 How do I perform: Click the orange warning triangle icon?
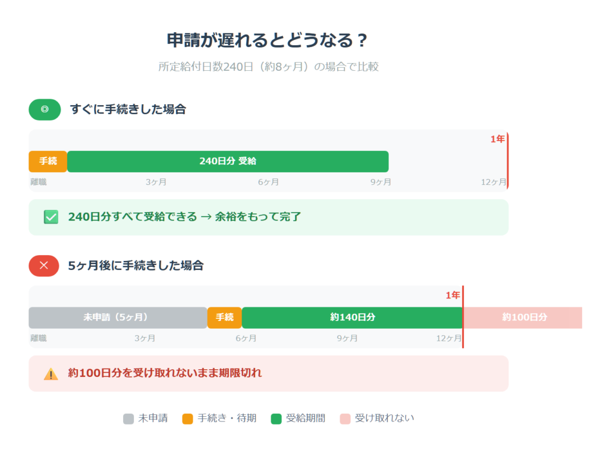(51, 374)
